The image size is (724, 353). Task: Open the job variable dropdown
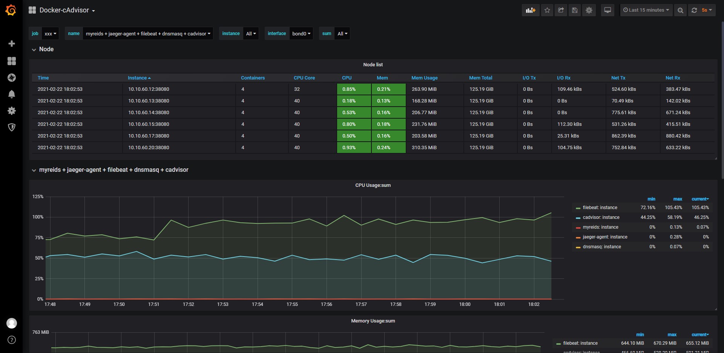coord(50,34)
